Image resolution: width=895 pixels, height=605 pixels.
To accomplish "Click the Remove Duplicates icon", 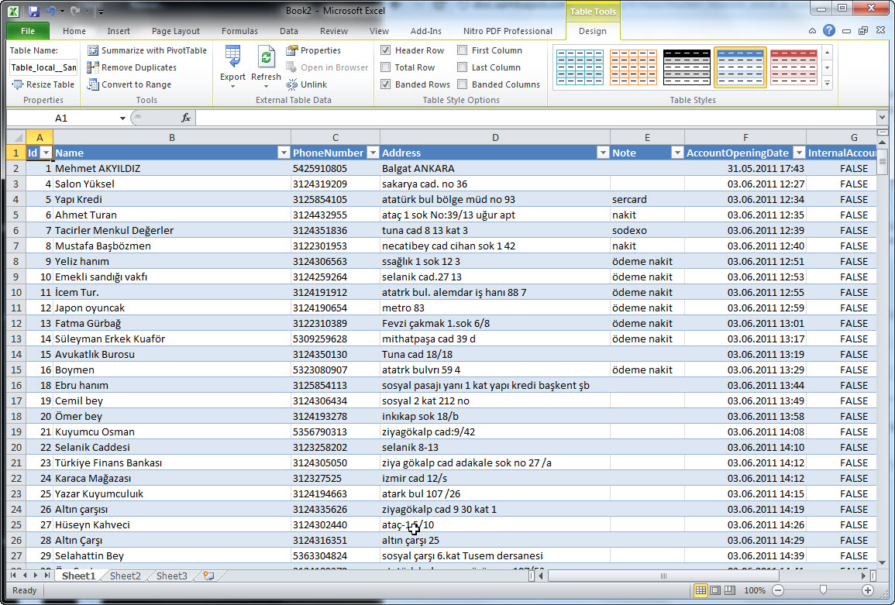I will (93, 67).
